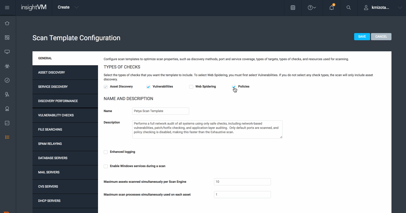The height and width of the screenshot is (213, 406).
Task: Click the Maximum assets scanned simultaneously field
Action: click(x=242, y=182)
